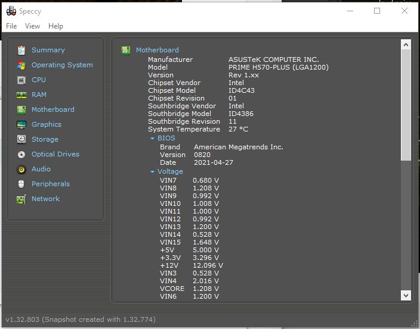420x329 pixels.
Task: Open the View menu
Action: coord(32,26)
